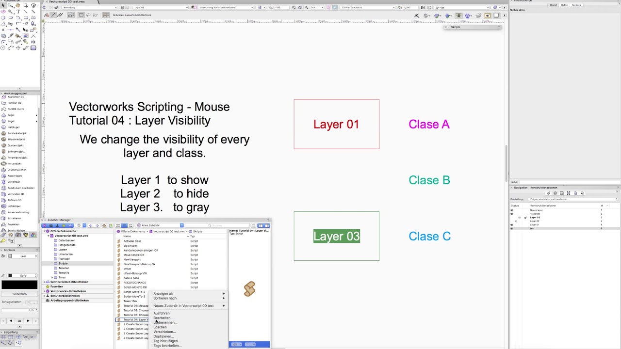621x349 pixels.
Task: Open the viewports icon in Navigation palette
Action: coord(569,193)
